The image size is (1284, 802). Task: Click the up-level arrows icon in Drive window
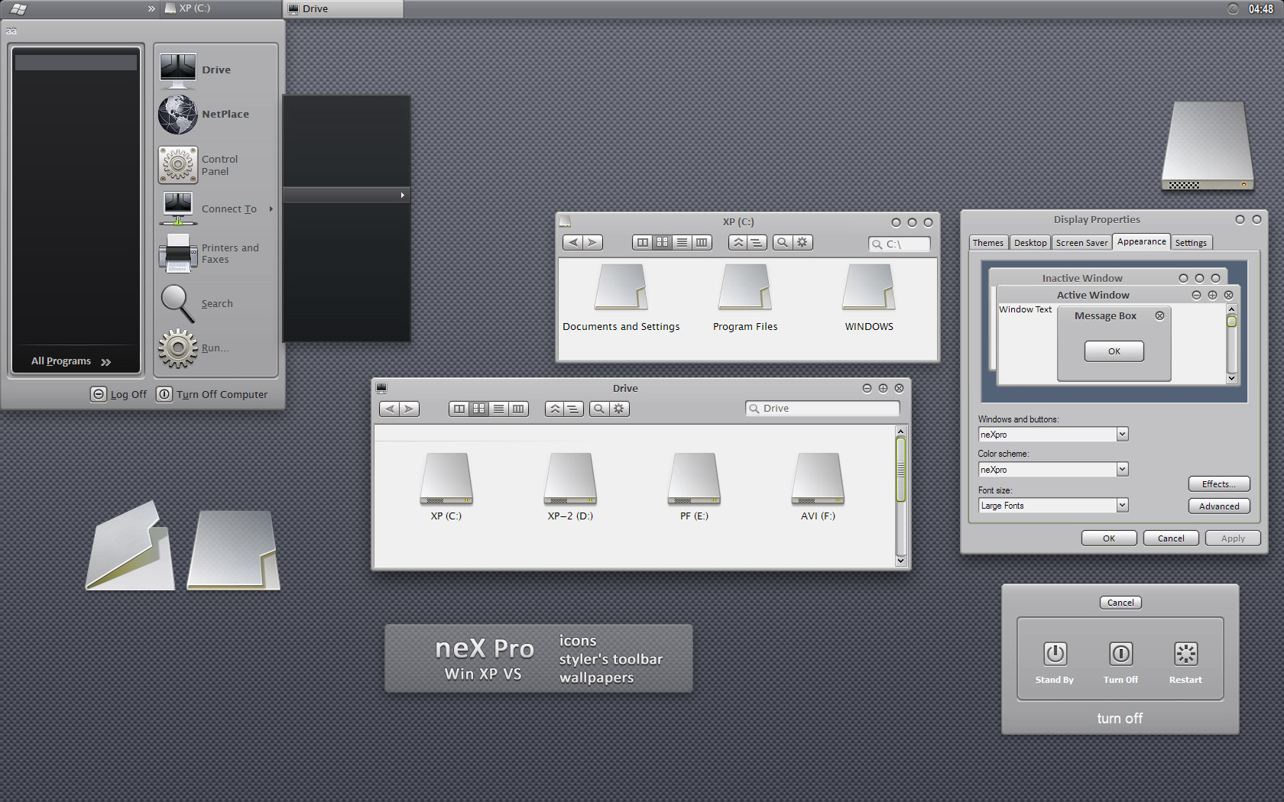555,409
